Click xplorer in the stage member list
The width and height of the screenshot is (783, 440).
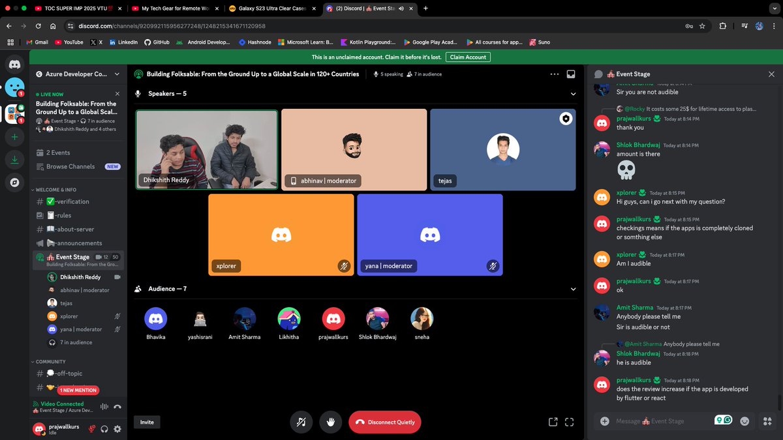pyautogui.click(x=85, y=316)
